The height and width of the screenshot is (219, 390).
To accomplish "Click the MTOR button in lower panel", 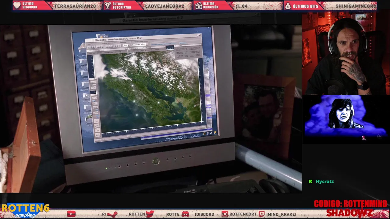I will point(96,113).
